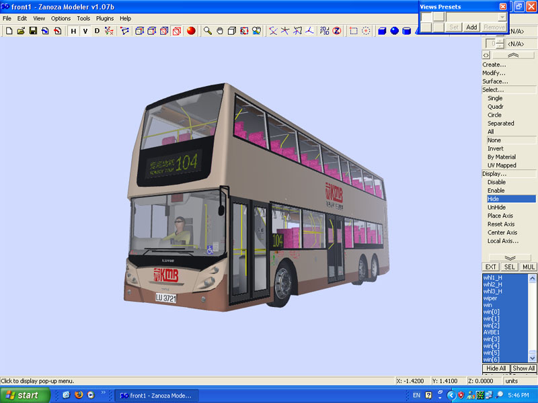Click the red sphere render icon
This screenshot has width=538, height=403.
[191, 31]
